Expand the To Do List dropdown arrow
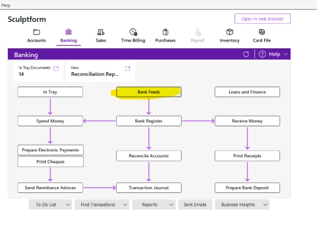Viewport: 317px width, 238px height. [68, 205]
